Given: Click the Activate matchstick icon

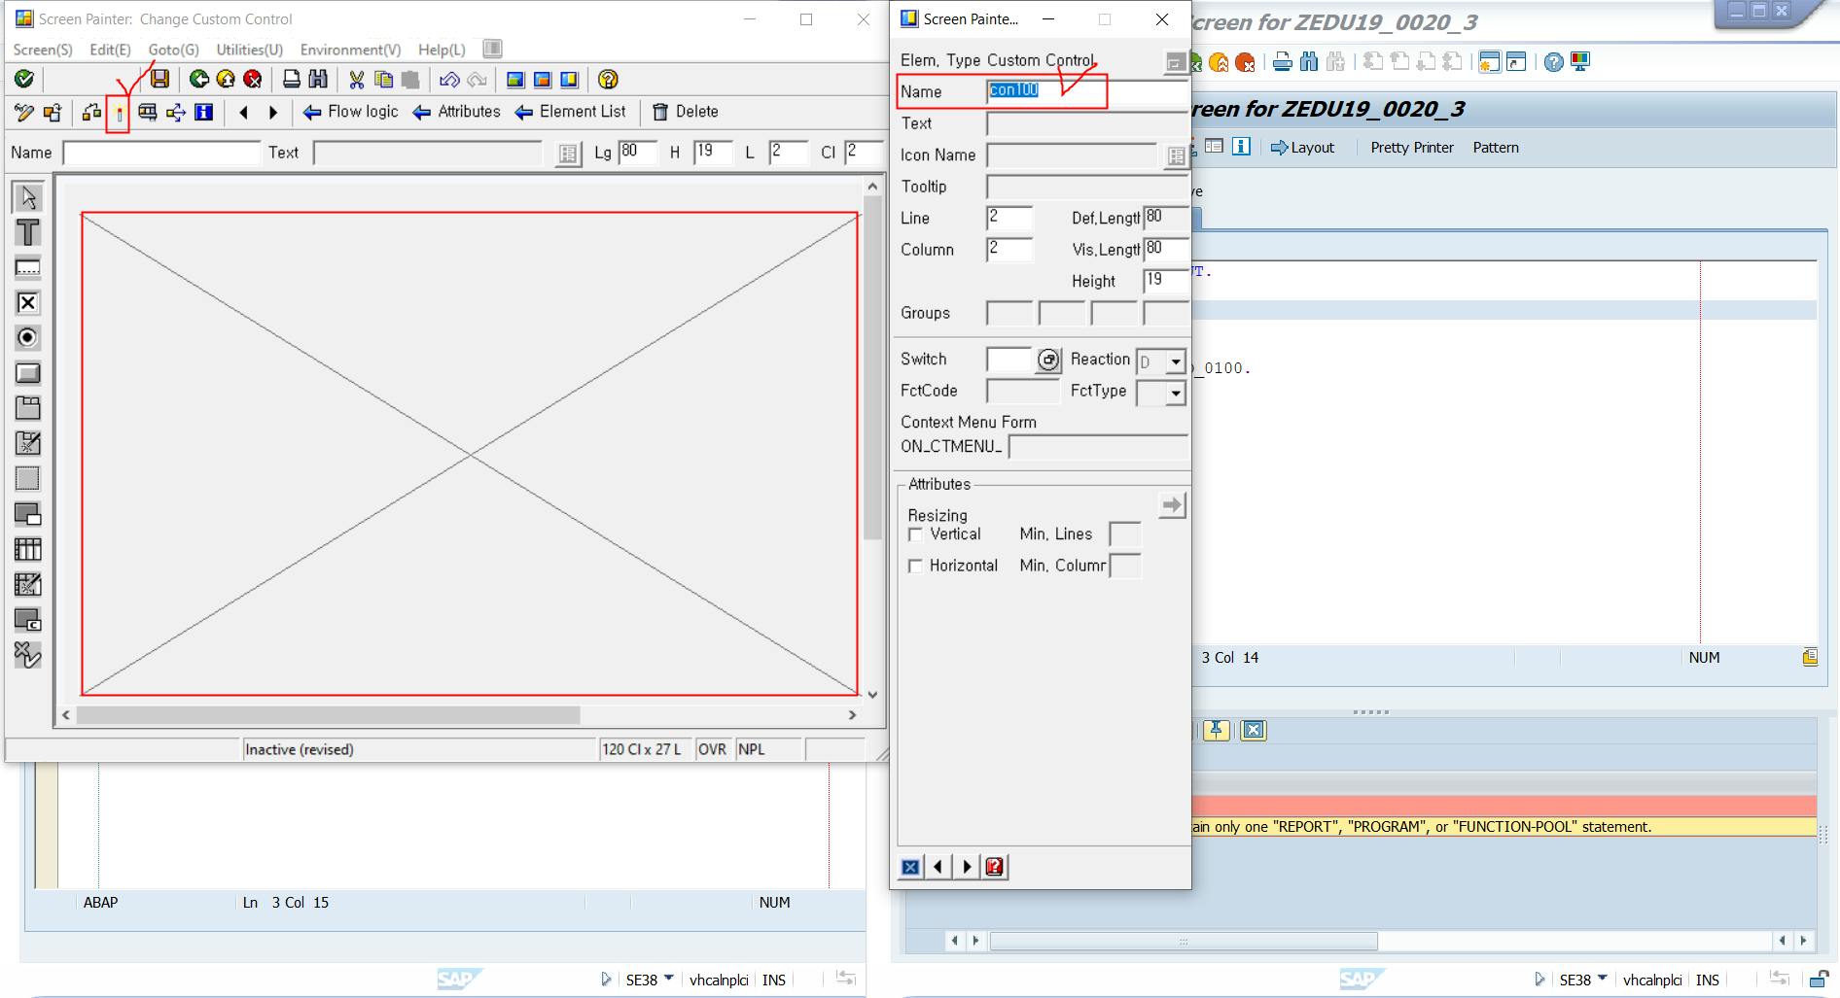Looking at the screenshot, I should pyautogui.click(x=119, y=113).
